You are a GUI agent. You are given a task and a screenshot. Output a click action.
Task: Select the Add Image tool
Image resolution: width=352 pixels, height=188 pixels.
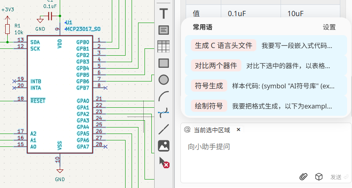coord(163,146)
